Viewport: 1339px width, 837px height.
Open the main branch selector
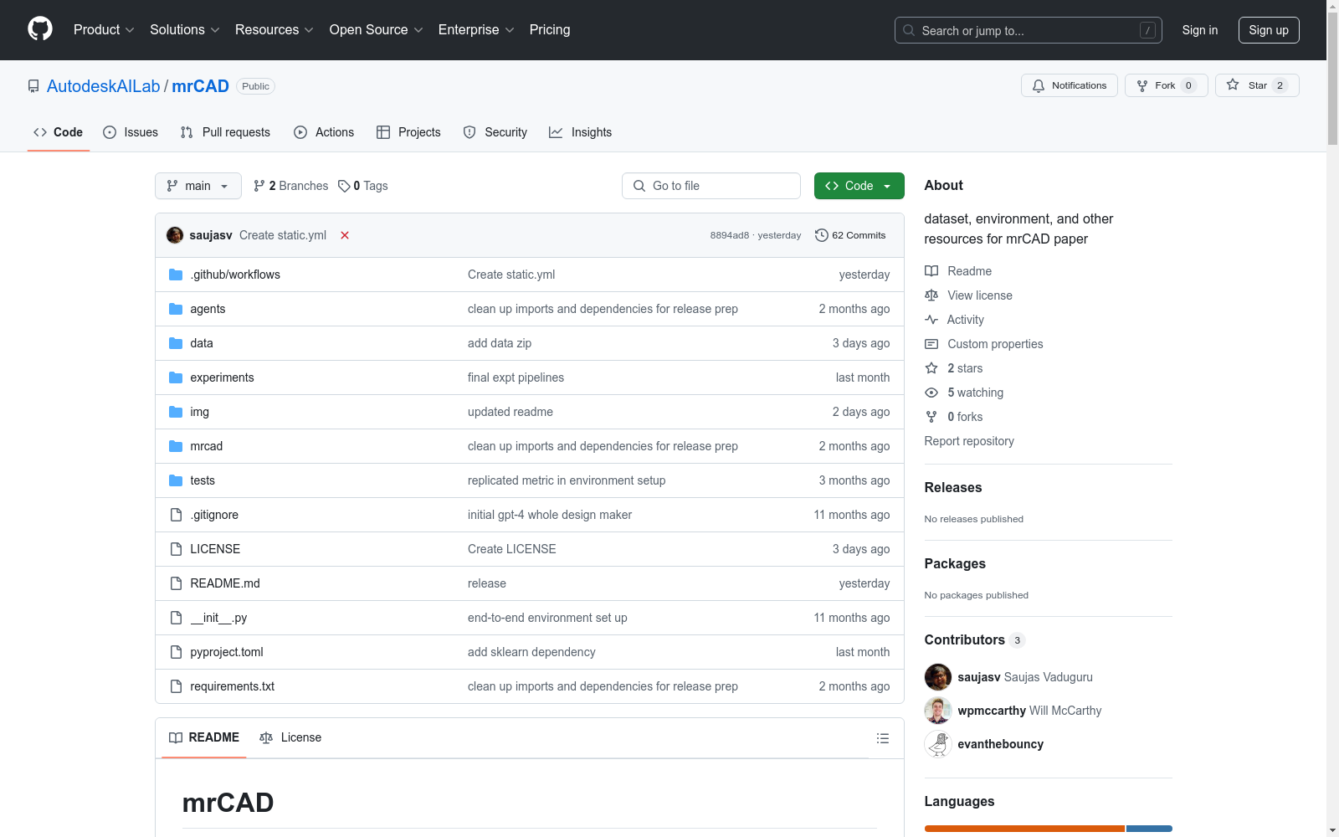pyautogui.click(x=198, y=186)
